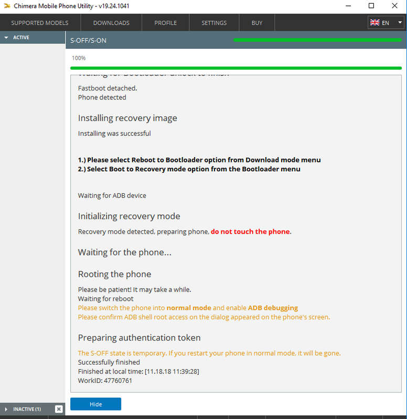Viewport: 407px width, 419px height.
Task: Click the 'Phone detected' log line
Action: click(x=102, y=97)
